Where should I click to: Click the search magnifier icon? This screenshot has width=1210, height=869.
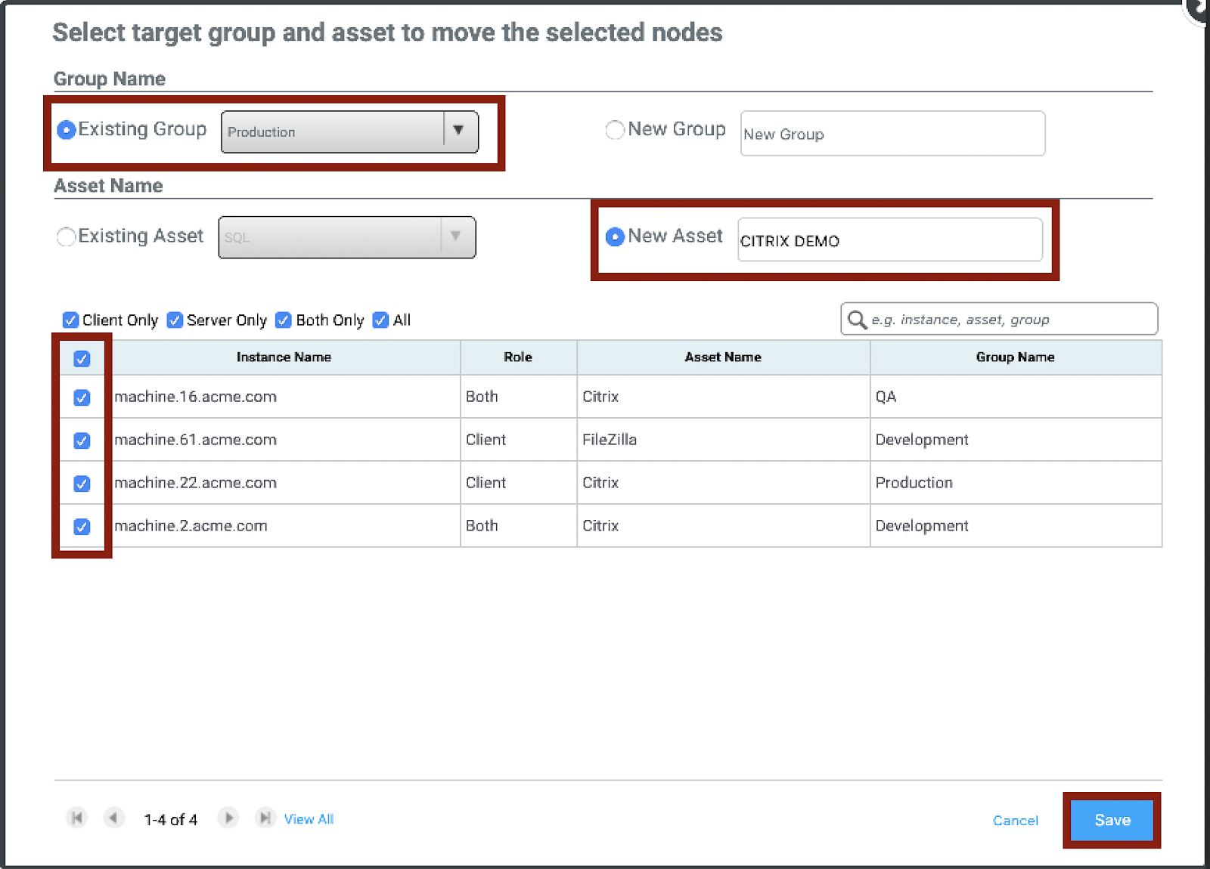tap(857, 320)
